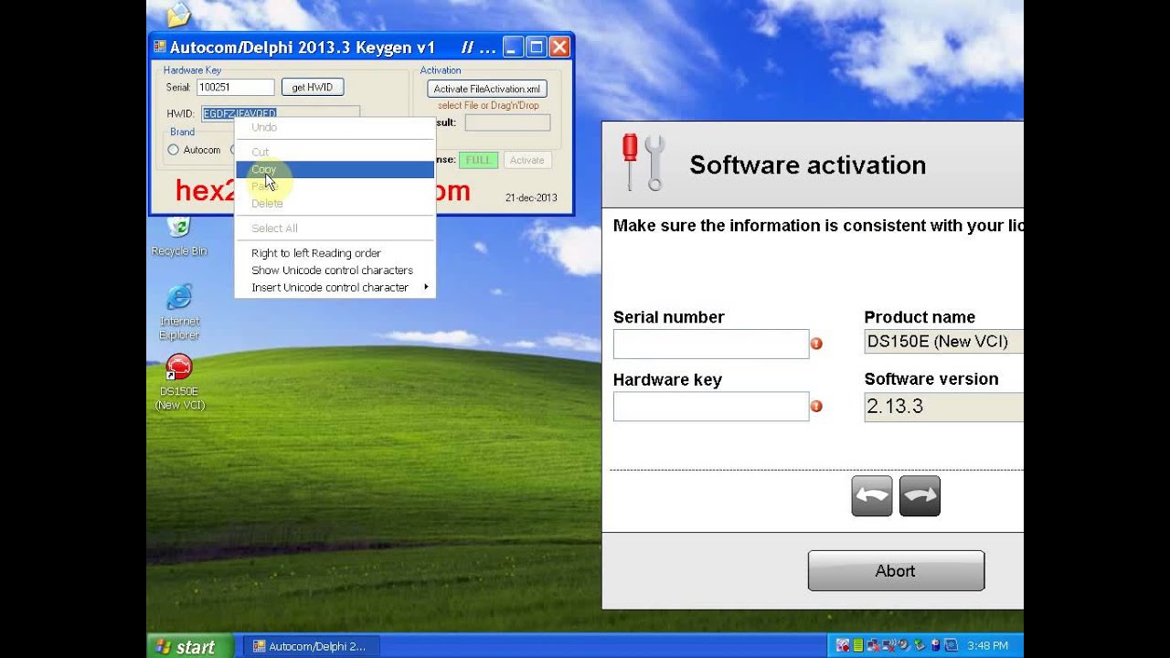Click Activate FileActivation.xml button
The width and height of the screenshot is (1170, 658).
[487, 89]
